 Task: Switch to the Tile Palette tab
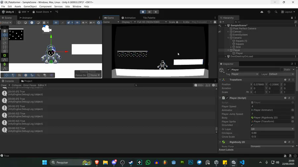(x=149, y=18)
